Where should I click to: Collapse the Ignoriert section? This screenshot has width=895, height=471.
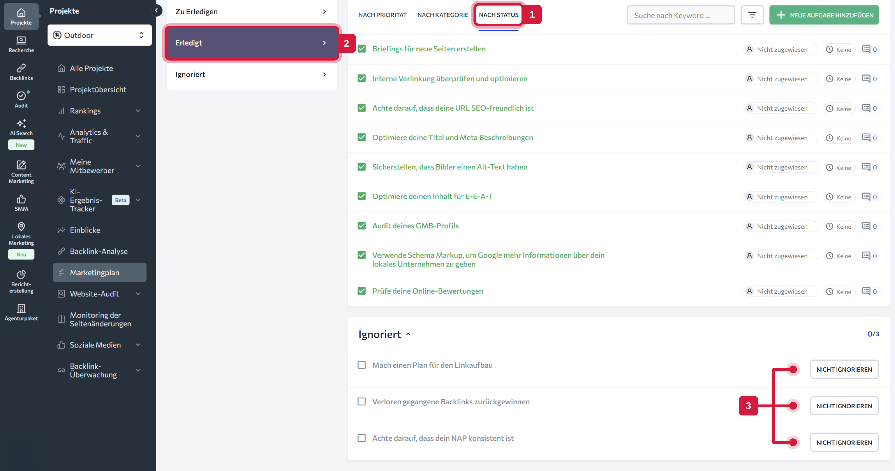[409, 334]
